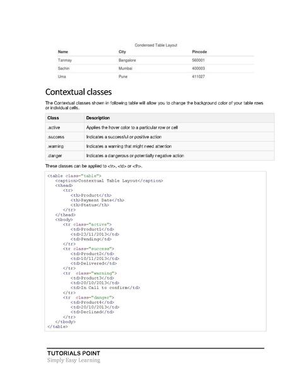Click the '<th>Product</th>' code line
This screenshot has height=378, width=292.
(91, 195)
